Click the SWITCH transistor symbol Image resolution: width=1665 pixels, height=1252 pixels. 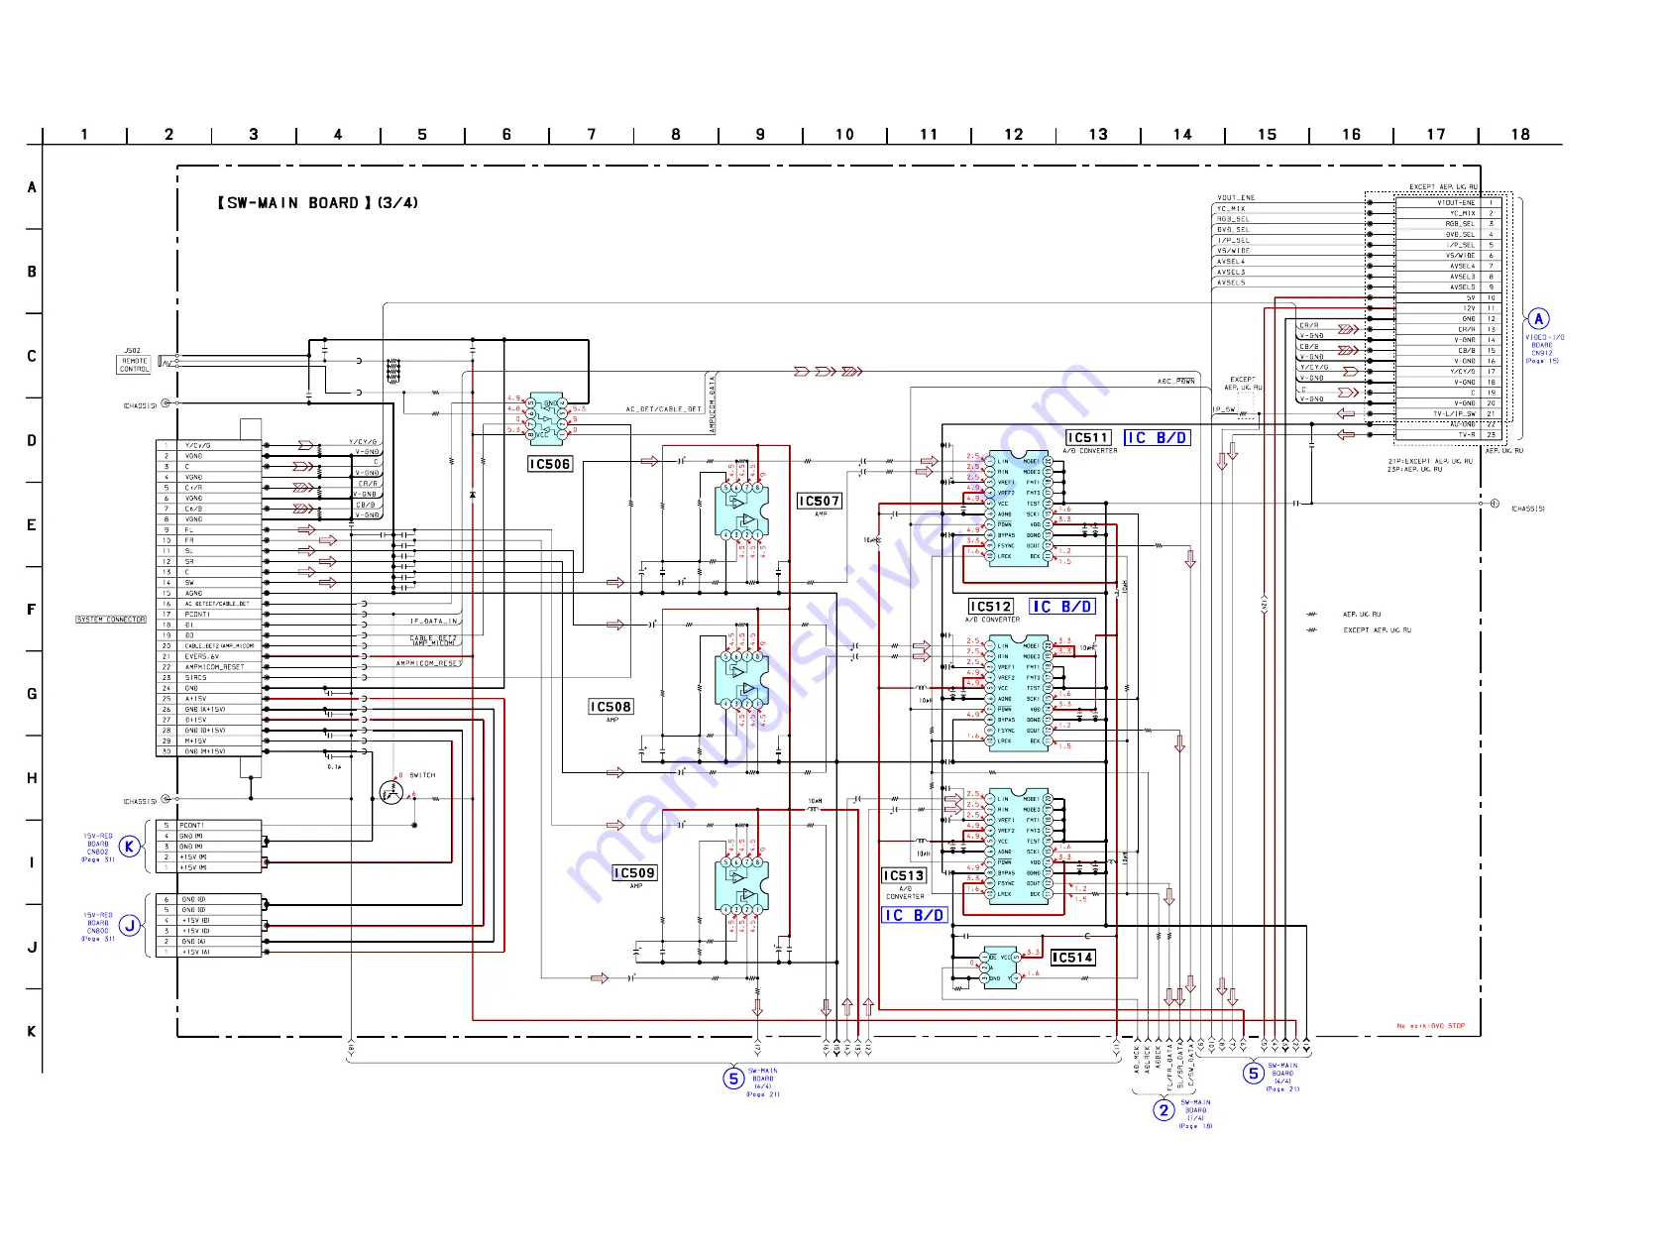(x=391, y=792)
